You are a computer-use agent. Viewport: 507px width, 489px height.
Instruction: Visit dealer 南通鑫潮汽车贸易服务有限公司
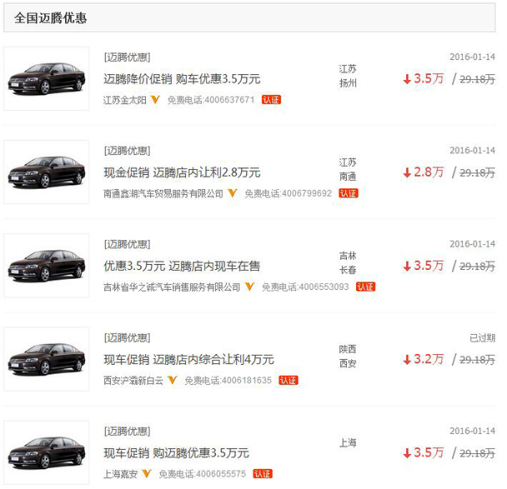tap(163, 194)
